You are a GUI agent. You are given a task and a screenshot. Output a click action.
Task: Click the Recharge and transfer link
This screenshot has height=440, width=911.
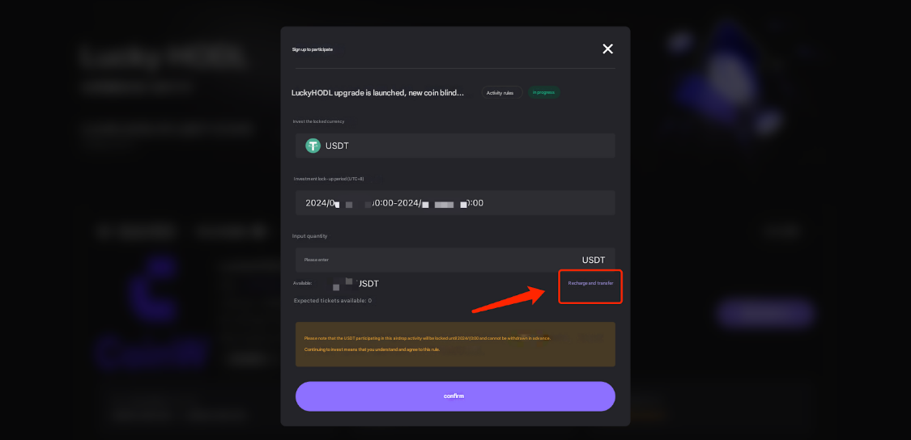pyautogui.click(x=590, y=283)
